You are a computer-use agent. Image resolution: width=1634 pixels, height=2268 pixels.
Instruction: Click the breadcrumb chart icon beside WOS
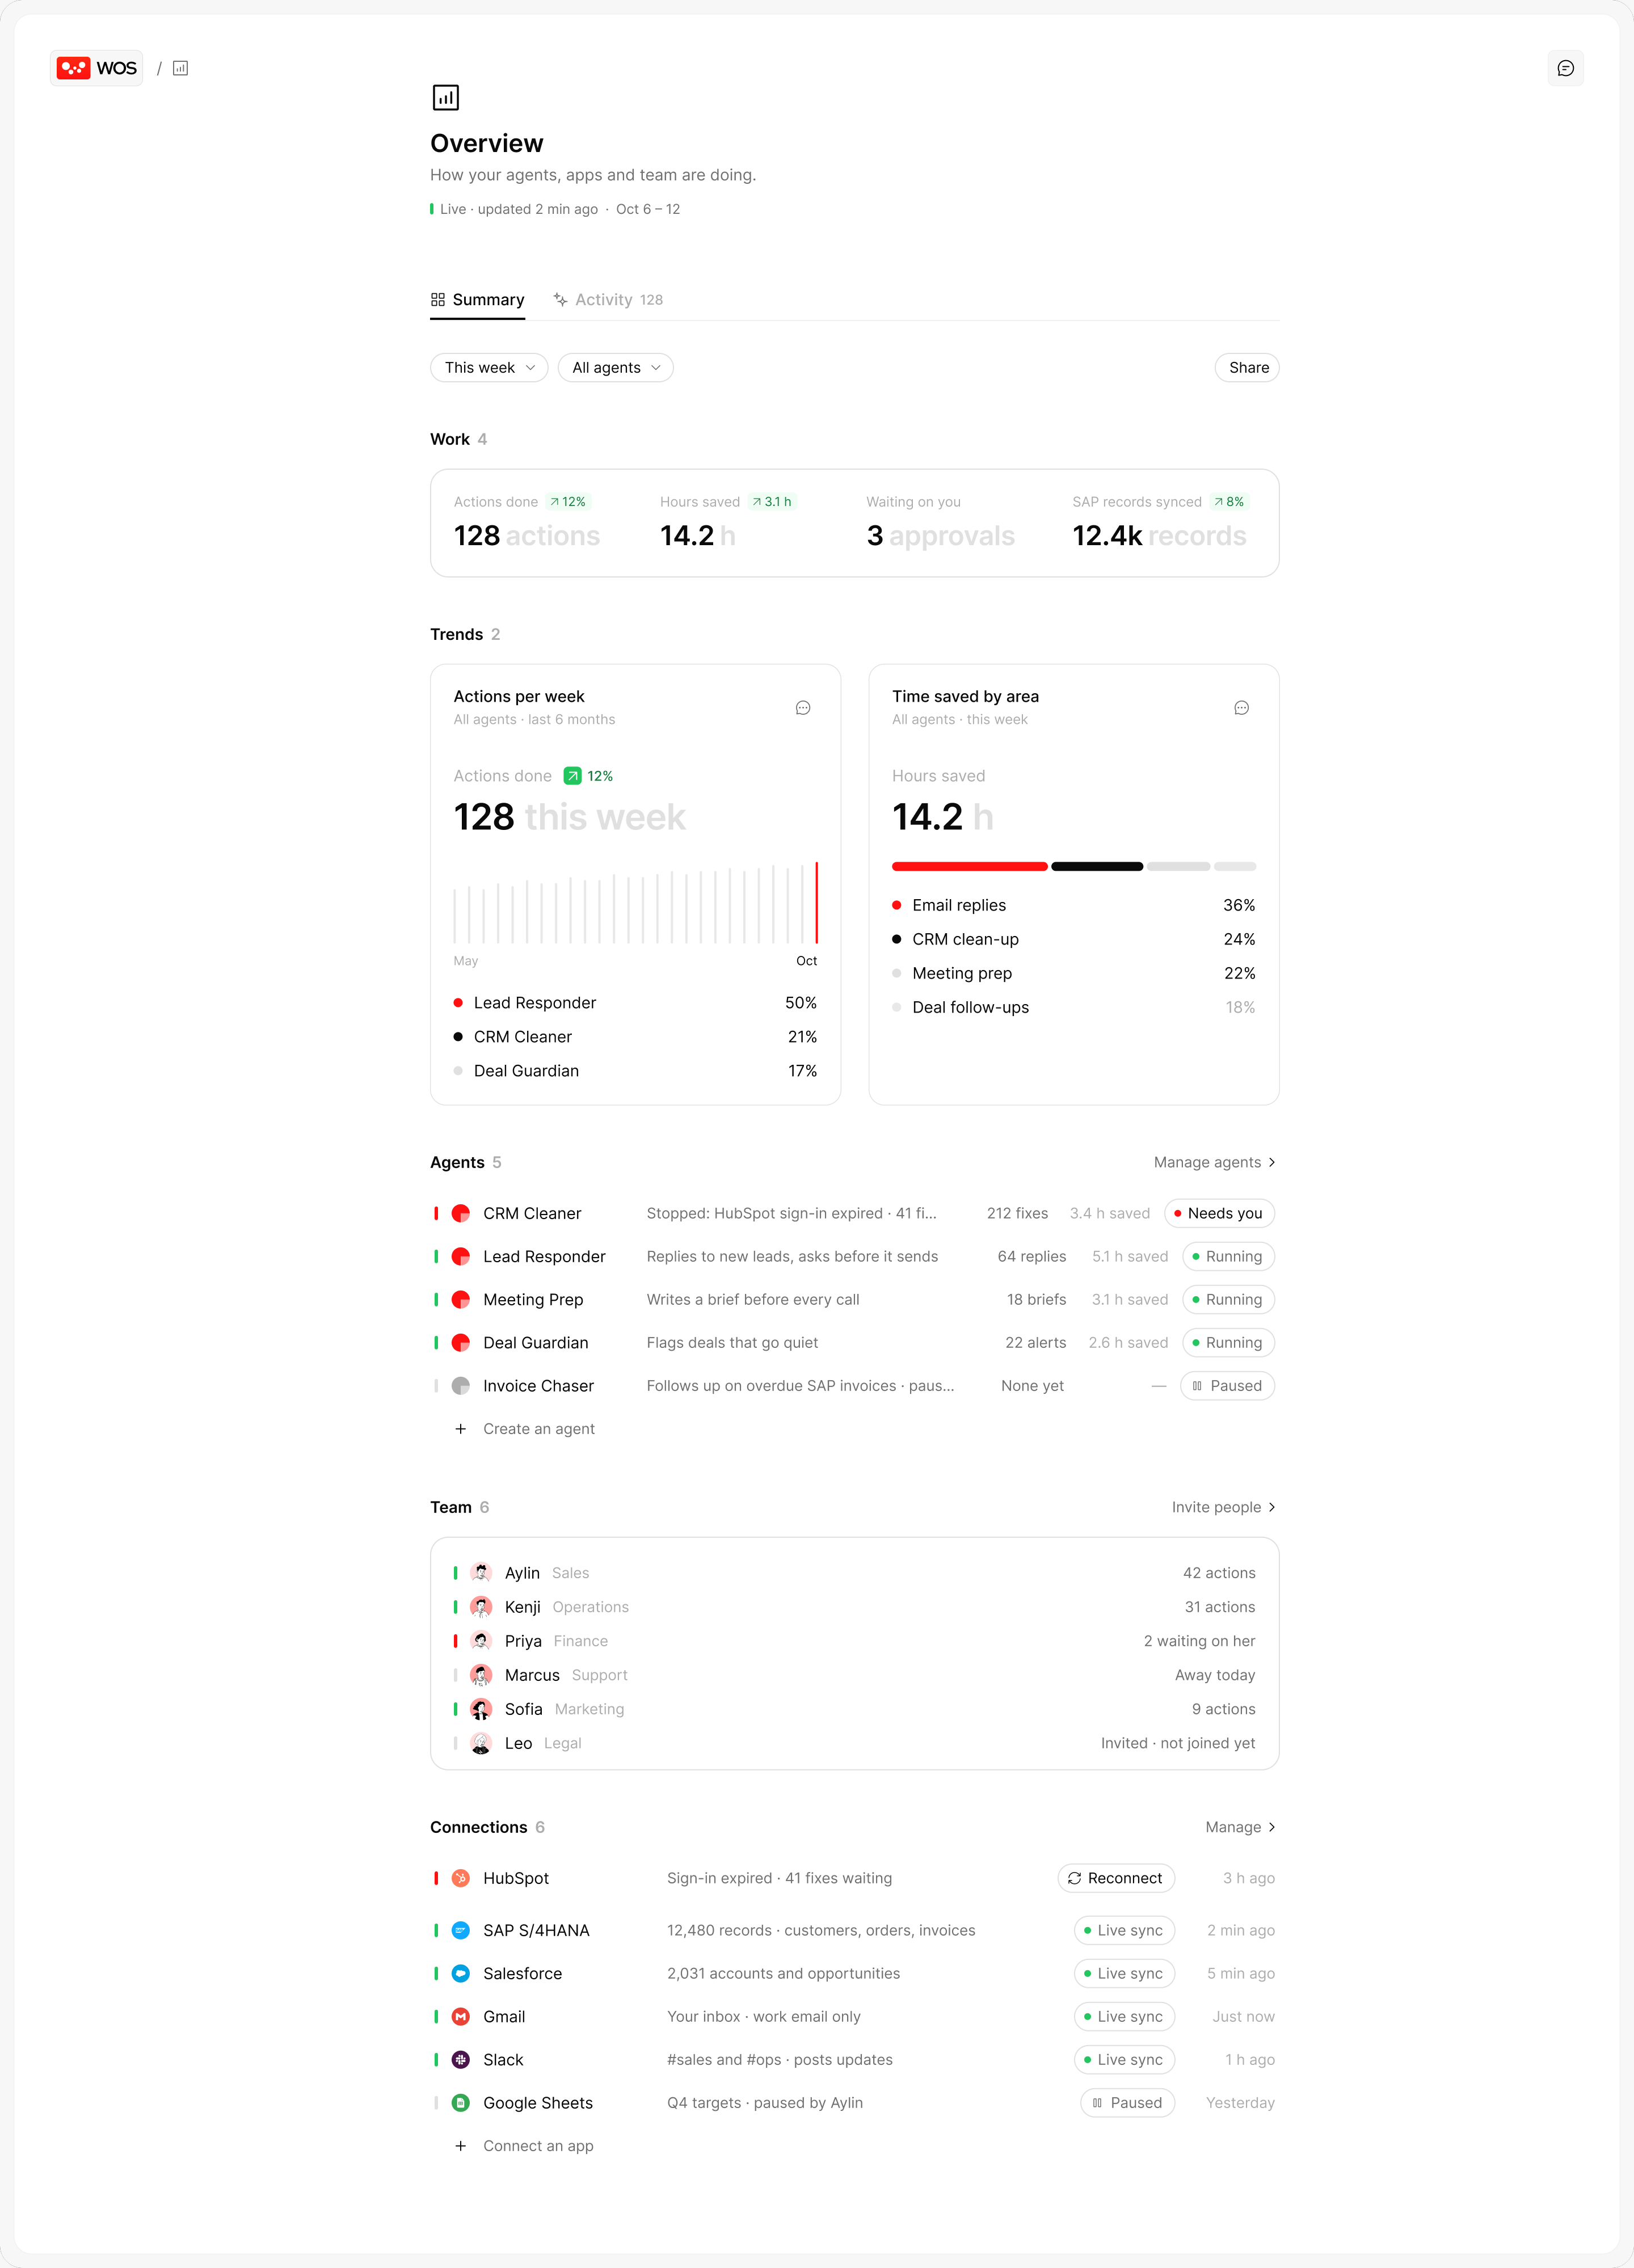point(180,68)
